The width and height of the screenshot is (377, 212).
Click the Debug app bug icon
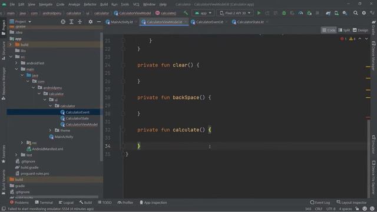tap(284, 13)
